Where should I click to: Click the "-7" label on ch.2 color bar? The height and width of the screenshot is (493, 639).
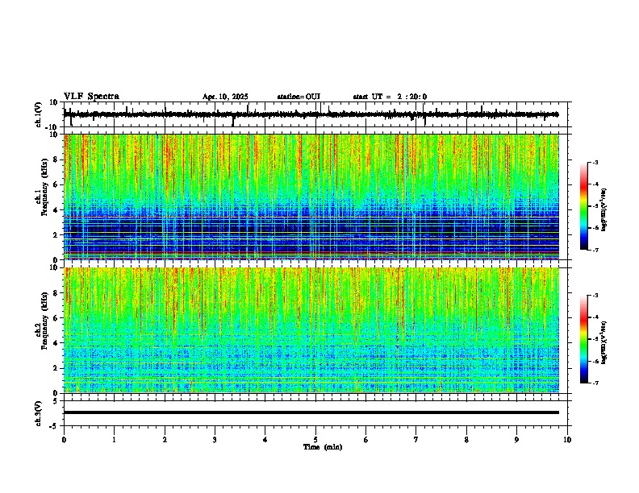tap(595, 383)
